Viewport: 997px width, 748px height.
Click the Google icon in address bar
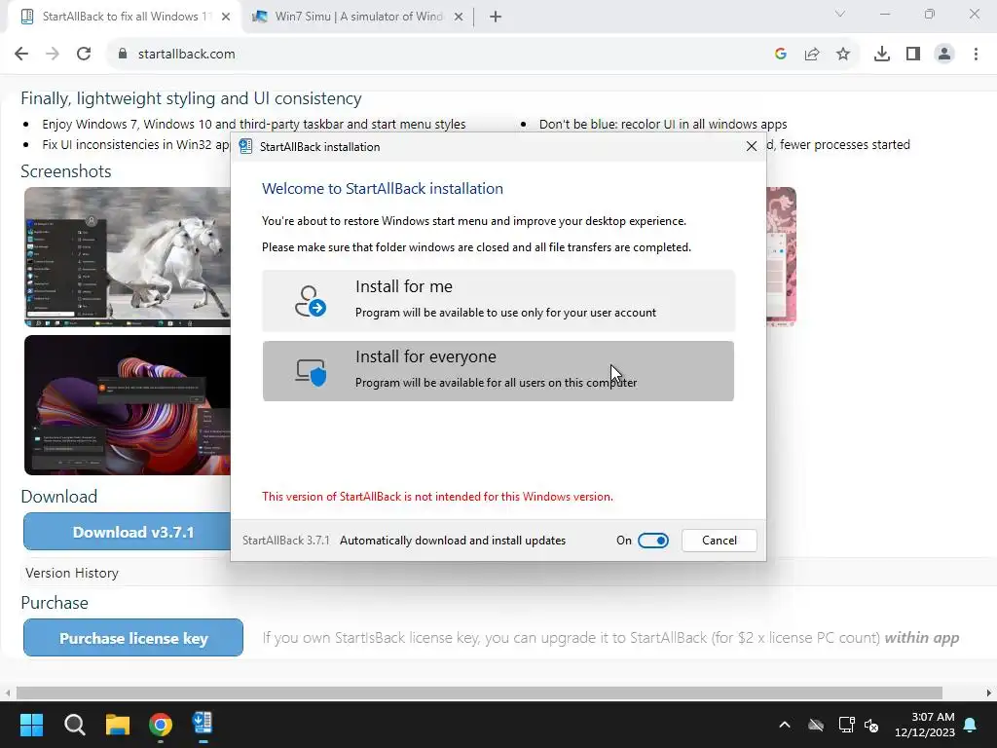pyautogui.click(x=781, y=55)
